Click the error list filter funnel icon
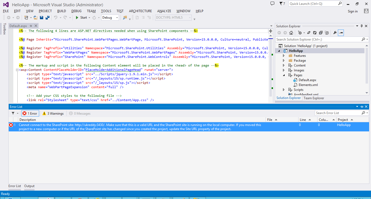 (13, 113)
